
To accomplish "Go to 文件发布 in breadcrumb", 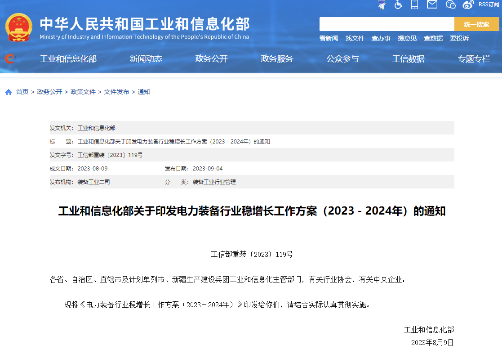I will coord(116,92).
